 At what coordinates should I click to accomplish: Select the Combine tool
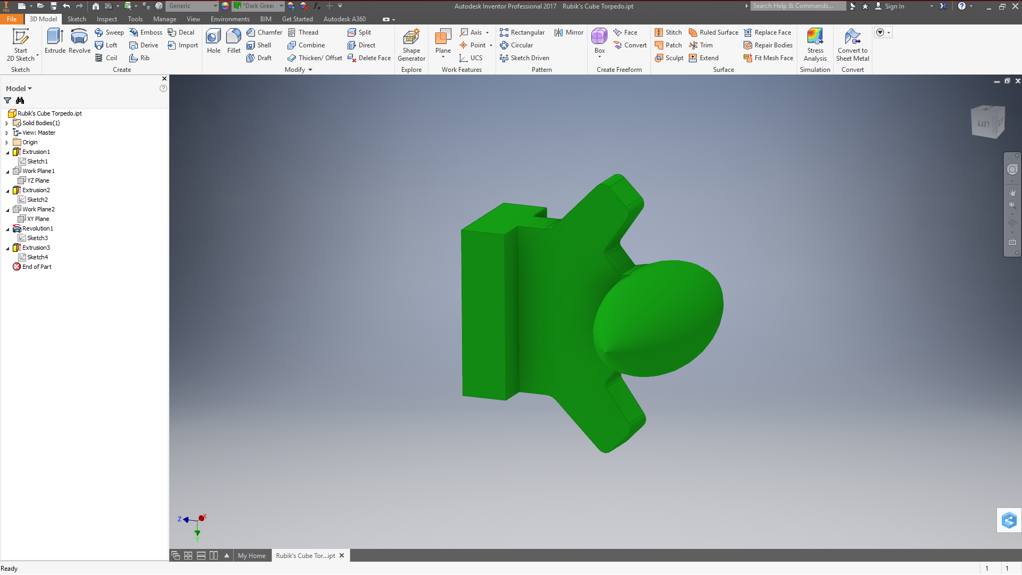click(306, 45)
